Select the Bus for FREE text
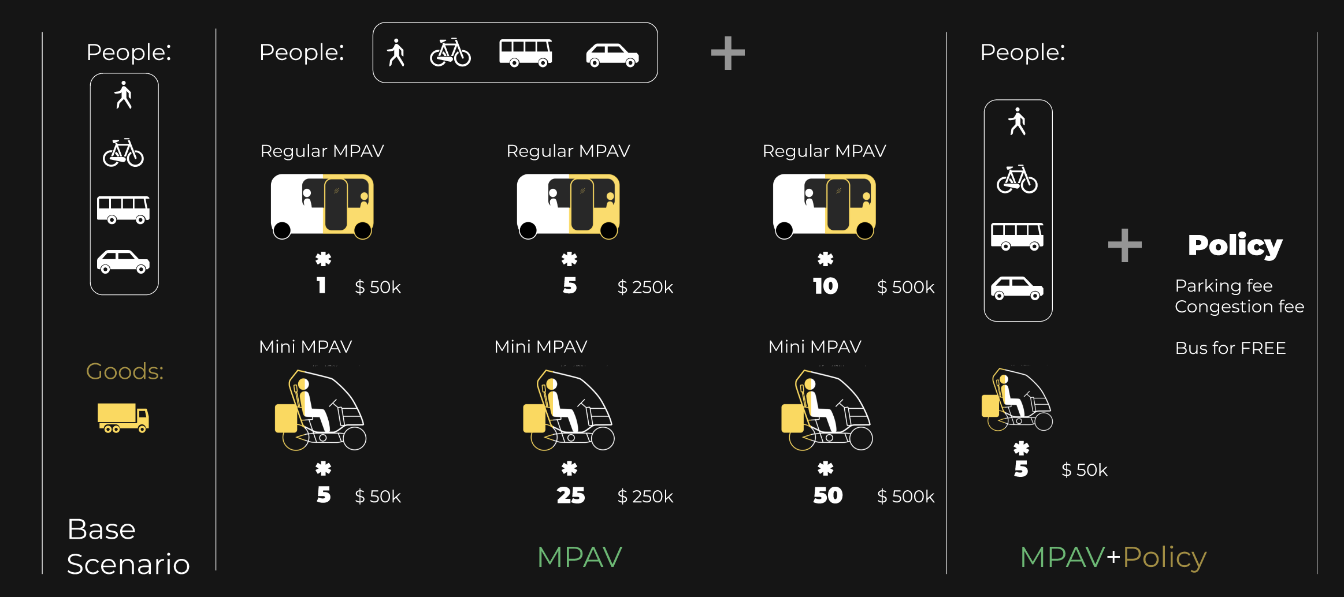 [1231, 348]
